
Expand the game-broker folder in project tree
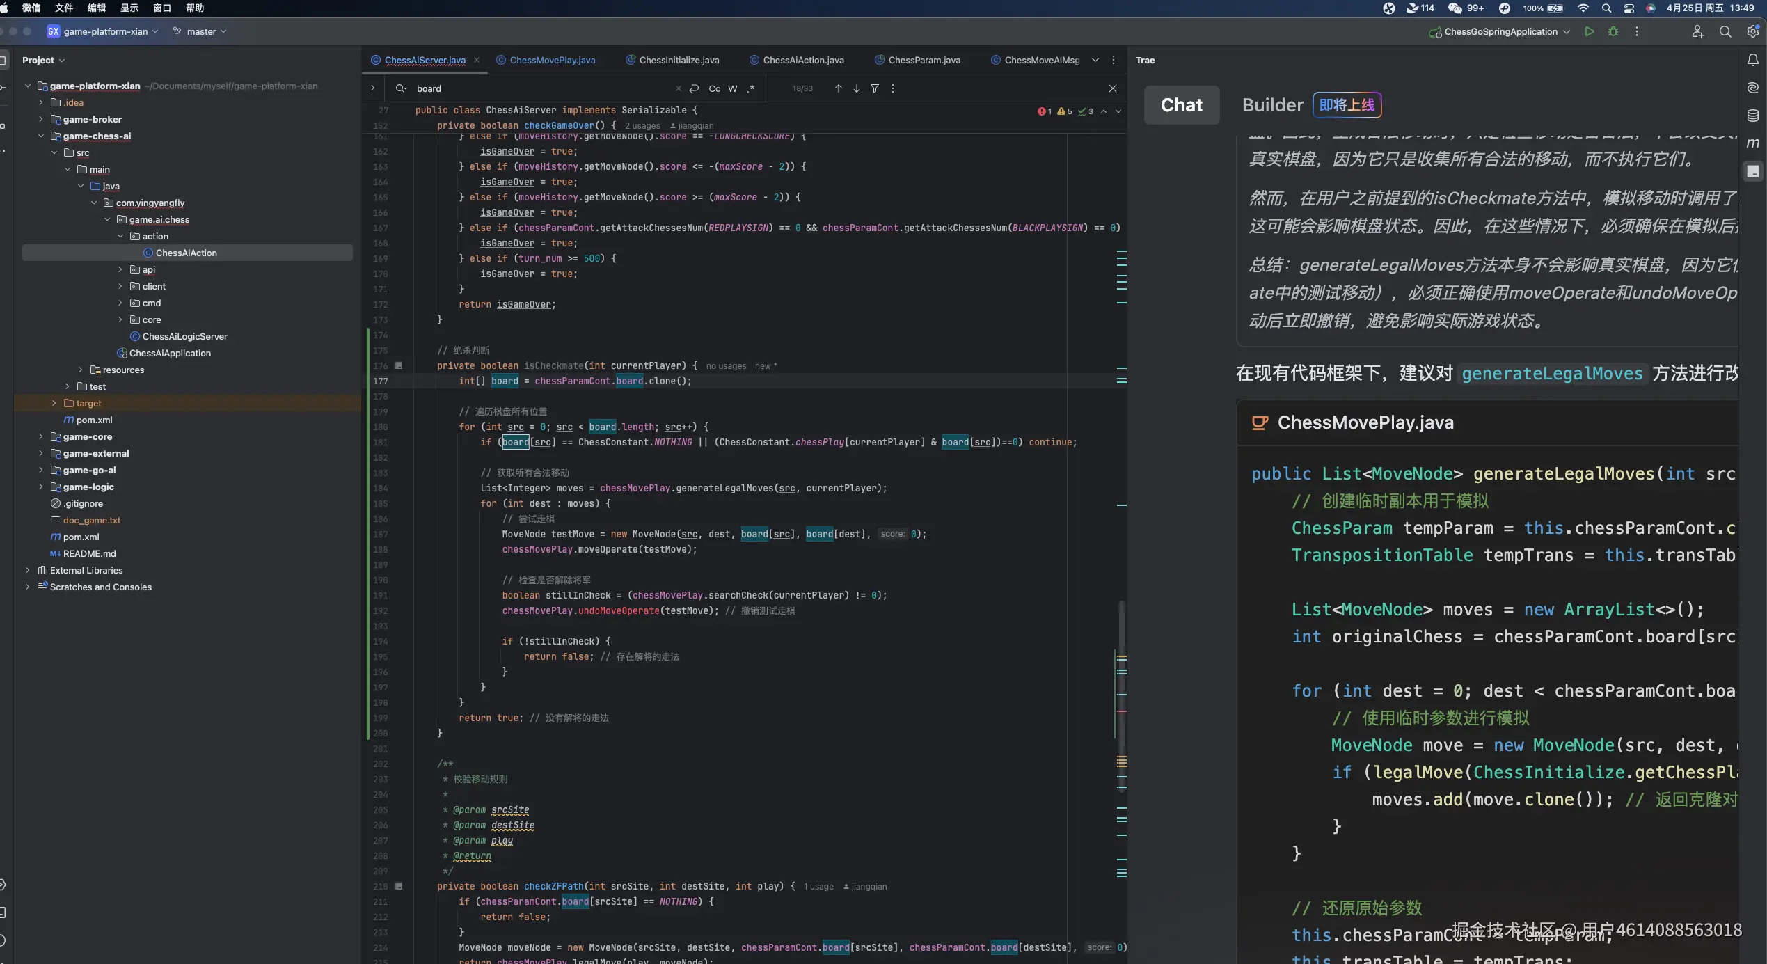click(x=41, y=119)
